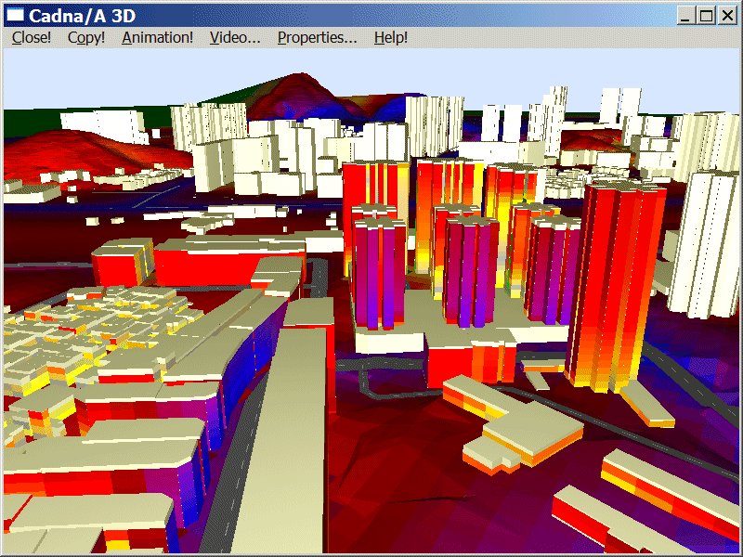Viewport: 743px width, 557px height.
Task: Click the Cadna/A 3D window system icon
Action: coord(15,15)
